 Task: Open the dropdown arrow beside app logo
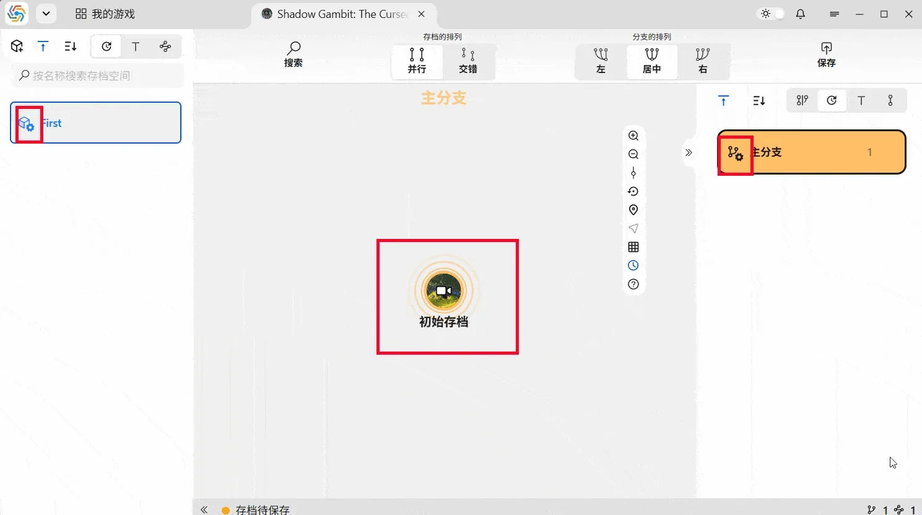point(46,14)
